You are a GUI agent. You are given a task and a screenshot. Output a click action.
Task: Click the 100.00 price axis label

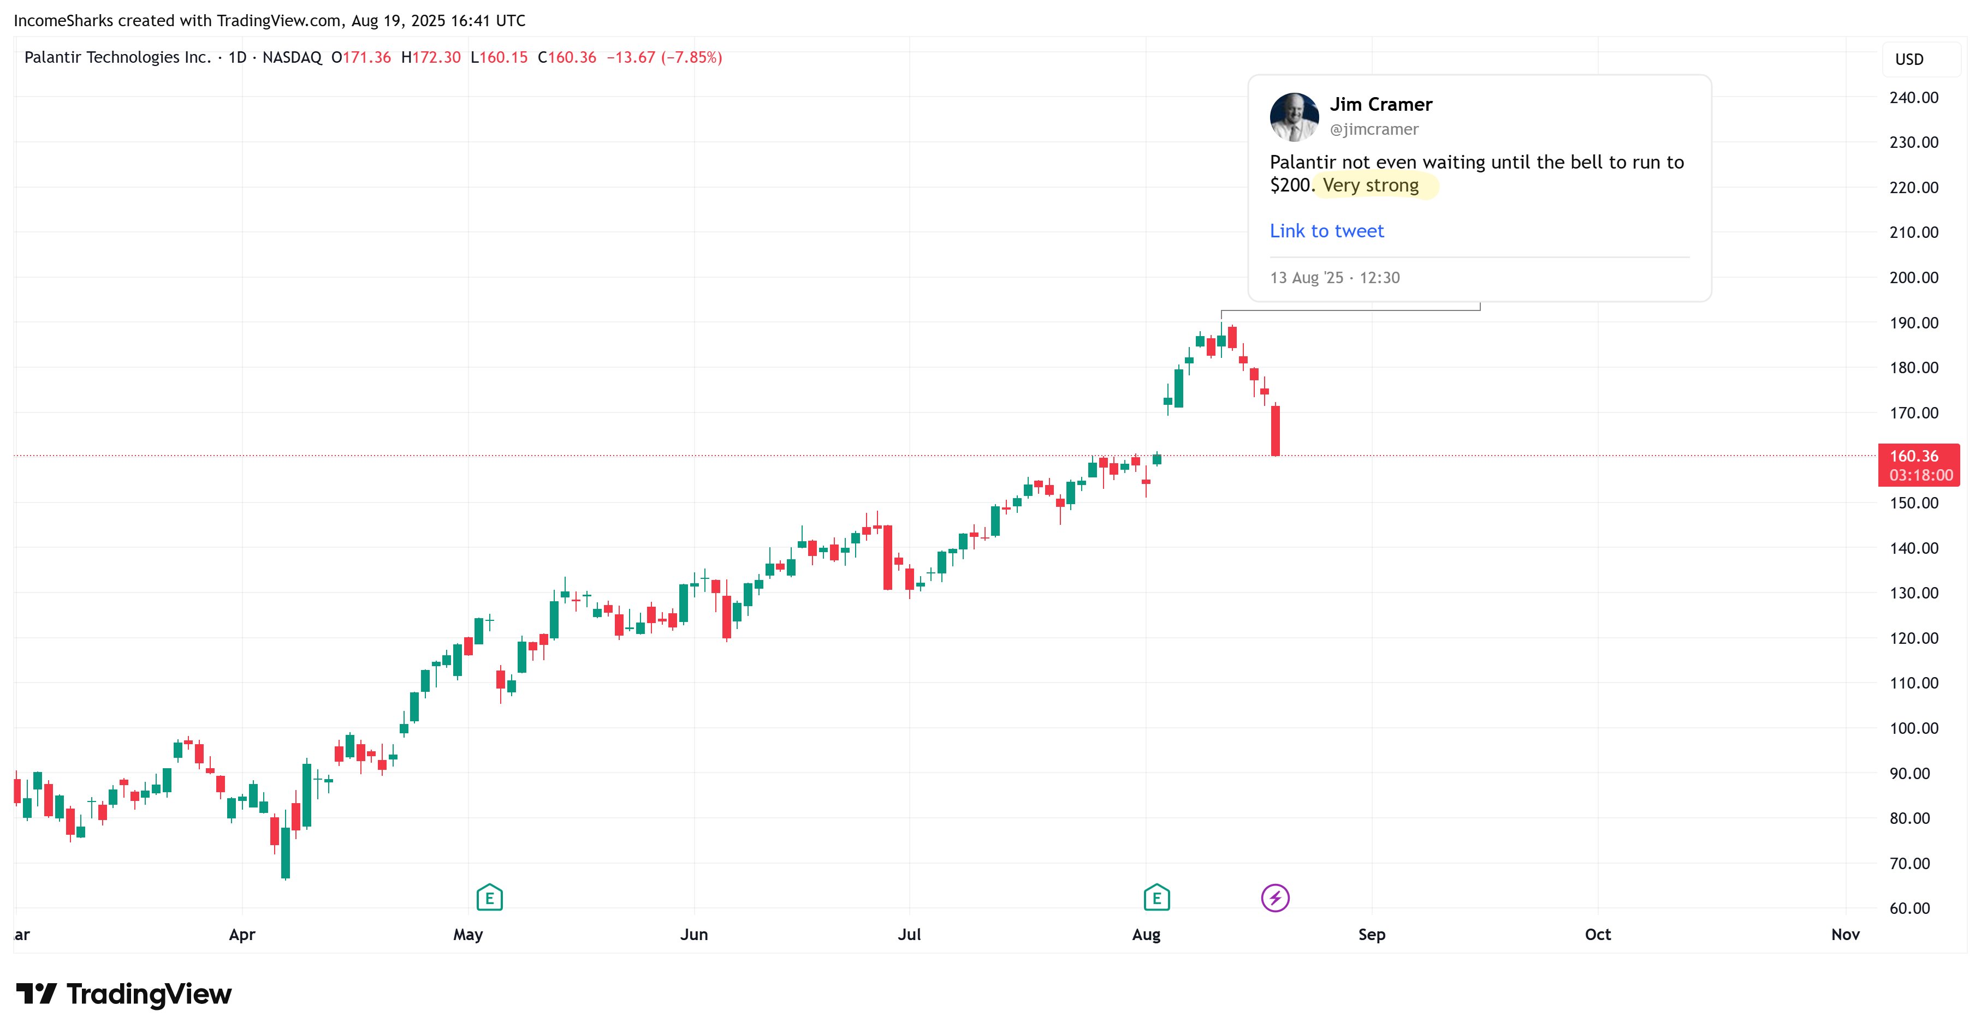1913,728
